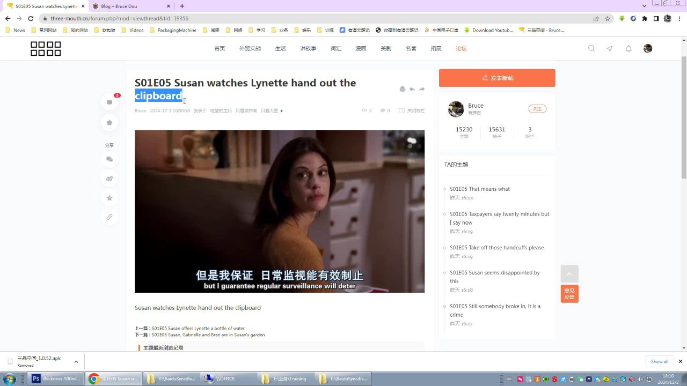
Task: Click Show all in downloads bar
Action: (660, 361)
